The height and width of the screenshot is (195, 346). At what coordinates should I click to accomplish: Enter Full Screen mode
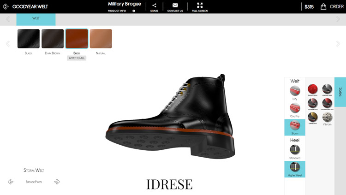[200, 5]
